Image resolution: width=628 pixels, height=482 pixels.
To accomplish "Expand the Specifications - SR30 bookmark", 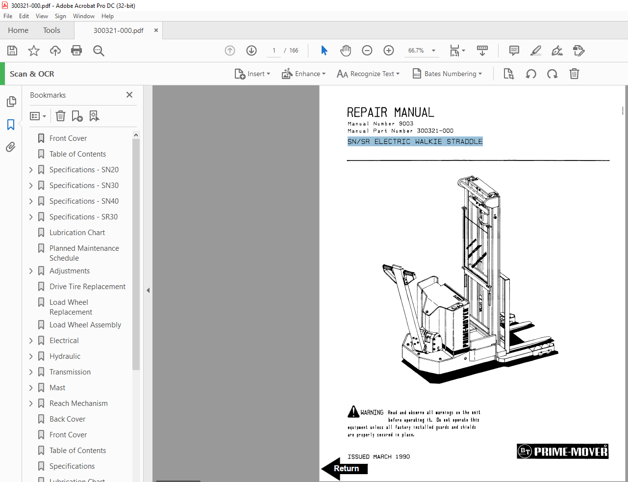I will tap(31, 217).
